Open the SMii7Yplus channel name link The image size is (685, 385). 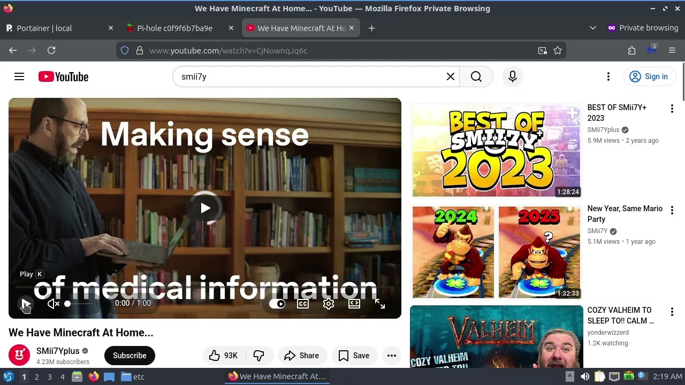tap(58, 351)
